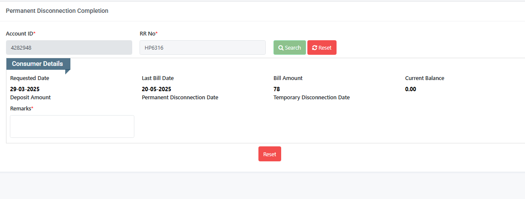Click the red Reset button beside Search
Viewport: 525px width, 199px height.
[x=322, y=48]
